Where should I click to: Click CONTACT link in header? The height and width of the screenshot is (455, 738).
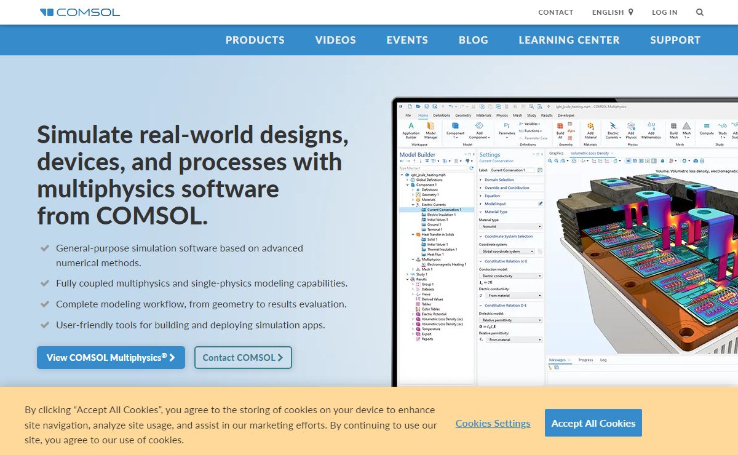(556, 12)
